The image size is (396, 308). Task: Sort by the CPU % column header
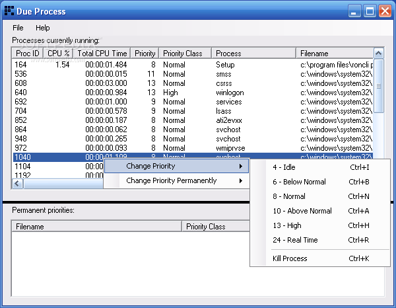[58, 54]
